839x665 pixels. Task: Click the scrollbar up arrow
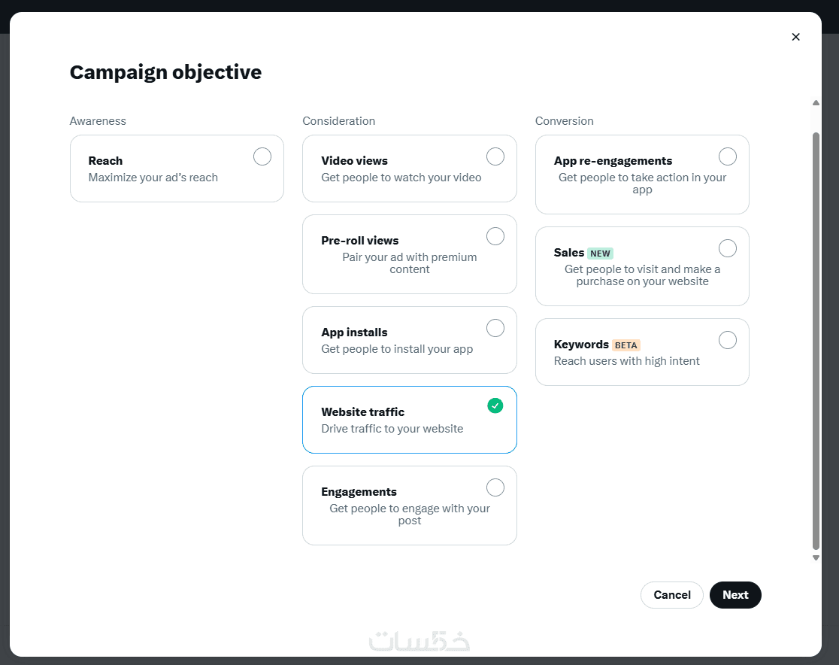click(816, 103)
